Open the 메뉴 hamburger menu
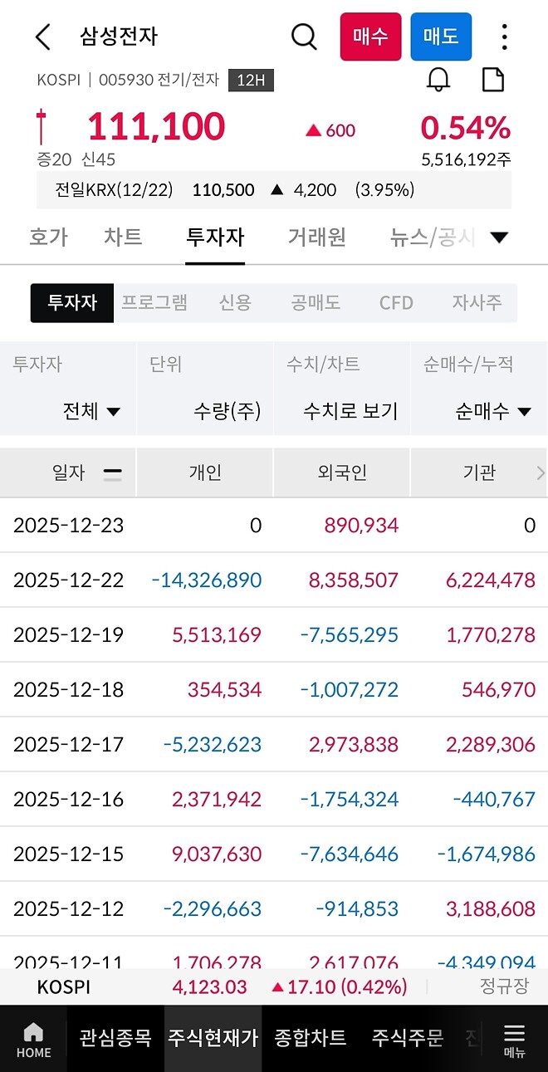This screenshot has width=548, height=1072. coord(513,1038)
